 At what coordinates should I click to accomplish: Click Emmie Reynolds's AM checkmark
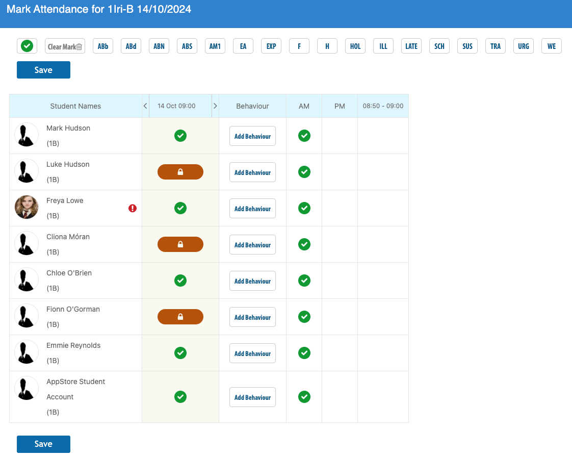(304, 353)
